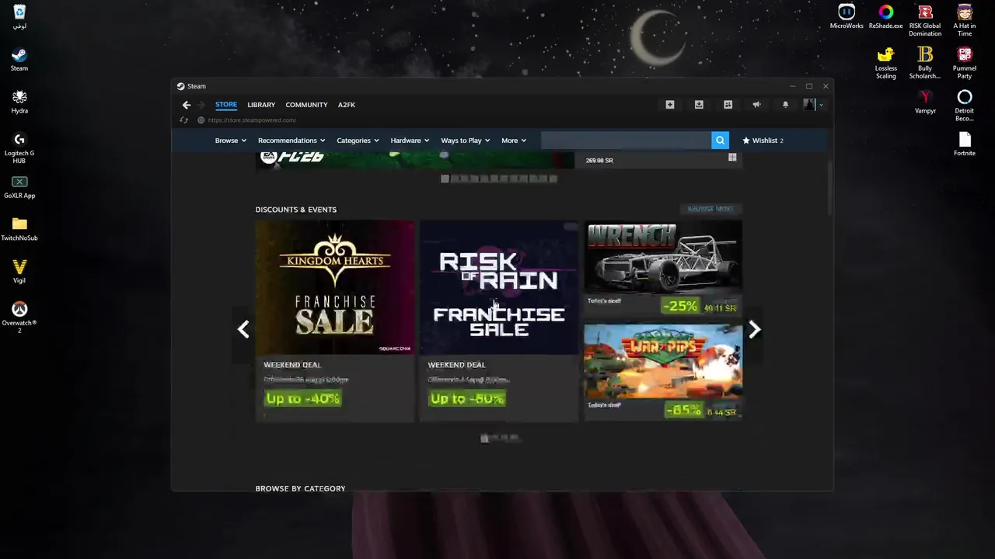Image resolution: width=995 pixels, height=559 pixels.
Task: Launch Logitech G HUB from desktop
Action: 19,148
